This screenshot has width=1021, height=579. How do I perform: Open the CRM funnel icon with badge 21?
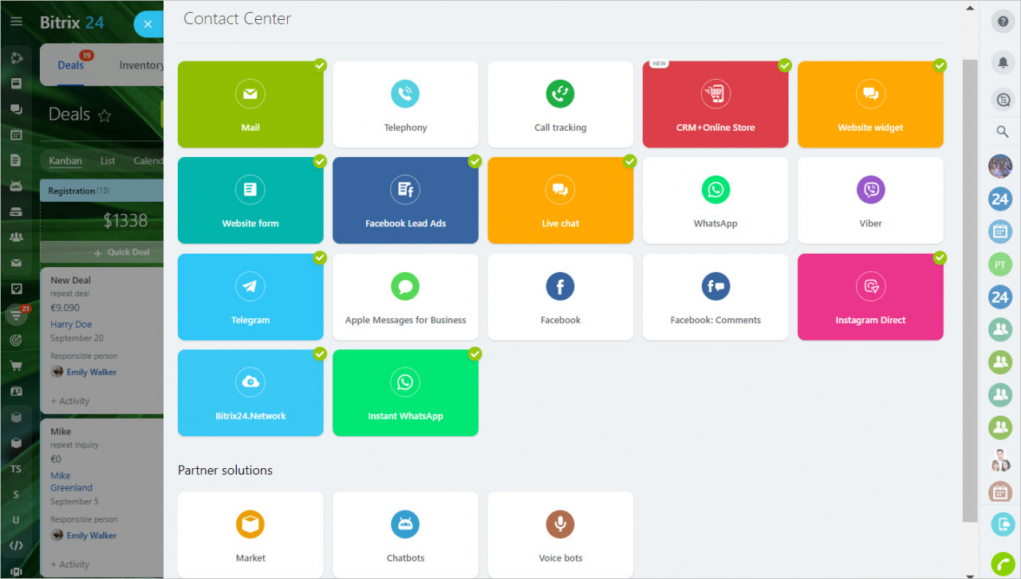pyautogui.click(x=17, y=315)
